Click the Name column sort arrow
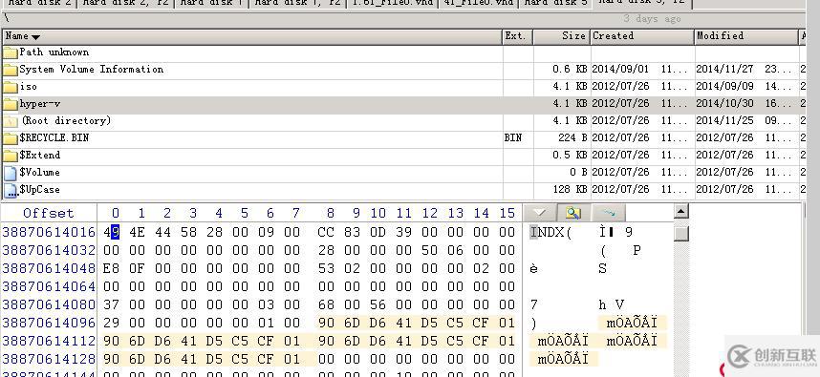The height and width of the screenshot is (377, 820). click(x=35, y=37)
